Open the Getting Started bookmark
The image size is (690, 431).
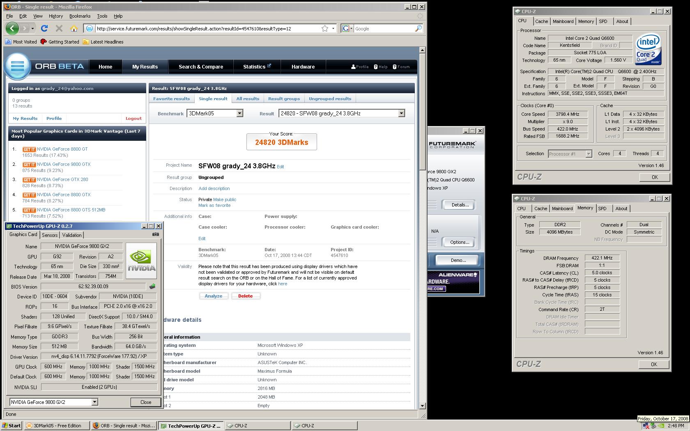(60, 42)
